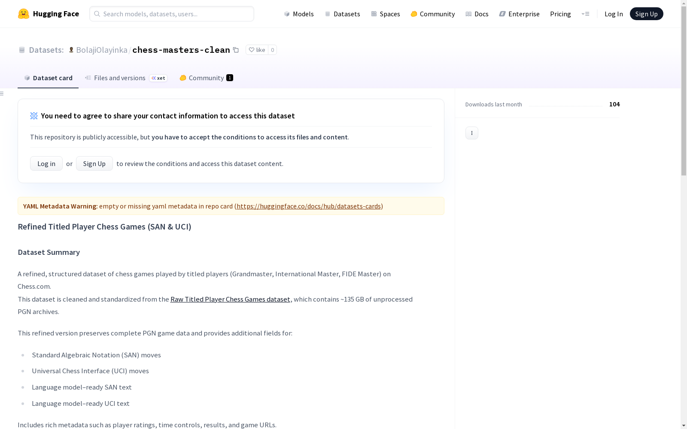The height and width of the screenshot is (429, 687).
Task: Open the sidebar toggle icon at left edge
Action: 2,94
